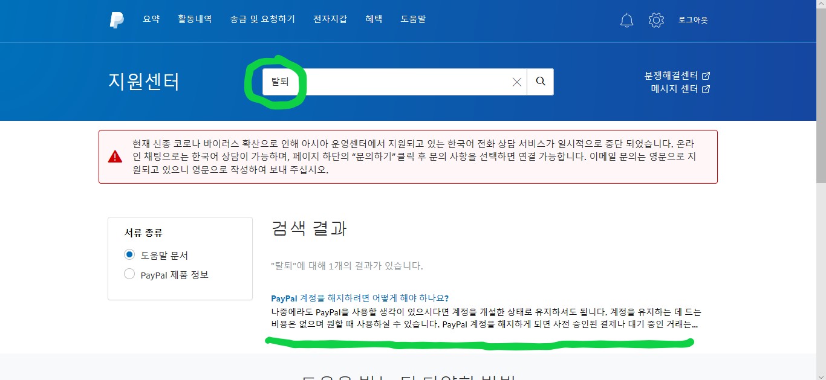Screen dimensions: 826x380
Task: Click the PayPal logo icon
Action: [x=117, y=20]
